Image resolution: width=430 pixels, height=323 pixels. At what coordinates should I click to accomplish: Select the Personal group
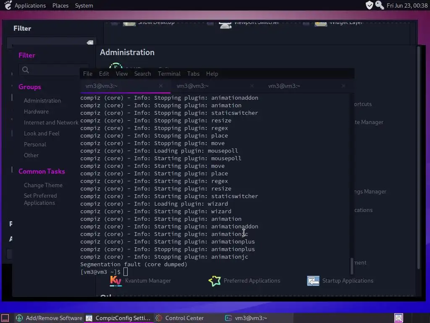pos(35,145)
